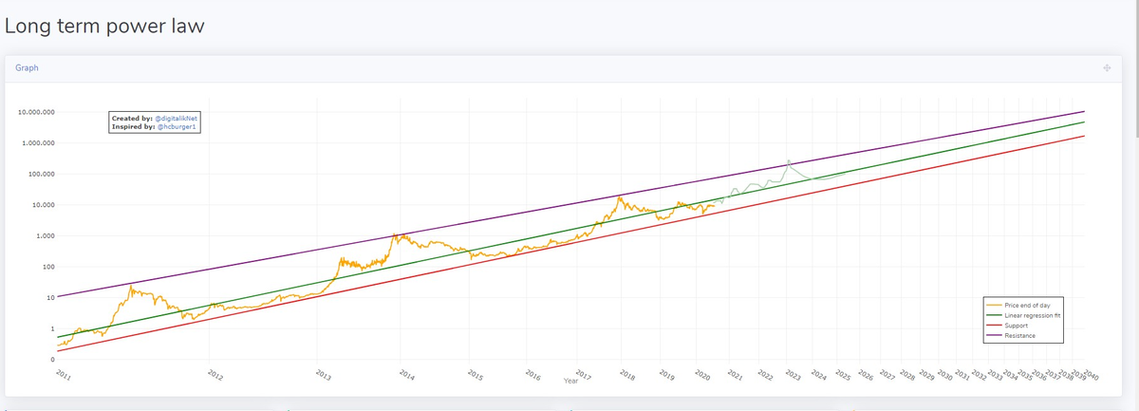Click the 2012 x-axis tick label

[x=215, y=375]
